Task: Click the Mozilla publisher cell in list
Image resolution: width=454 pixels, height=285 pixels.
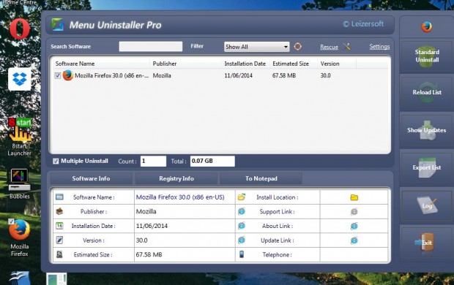Action: 162,75
